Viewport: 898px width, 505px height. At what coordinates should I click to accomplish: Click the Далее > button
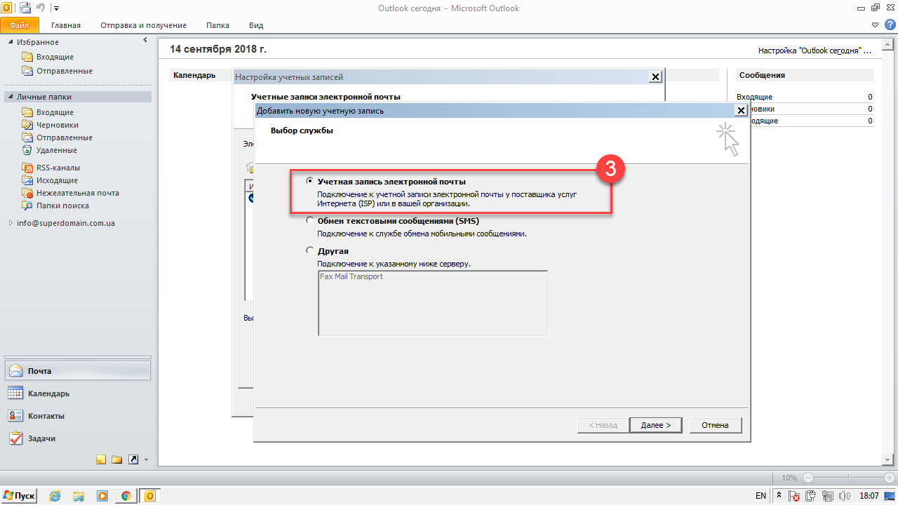655,425
